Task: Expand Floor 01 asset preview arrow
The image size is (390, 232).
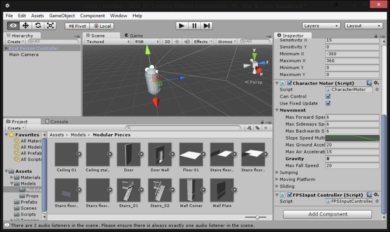Action: 203,154
